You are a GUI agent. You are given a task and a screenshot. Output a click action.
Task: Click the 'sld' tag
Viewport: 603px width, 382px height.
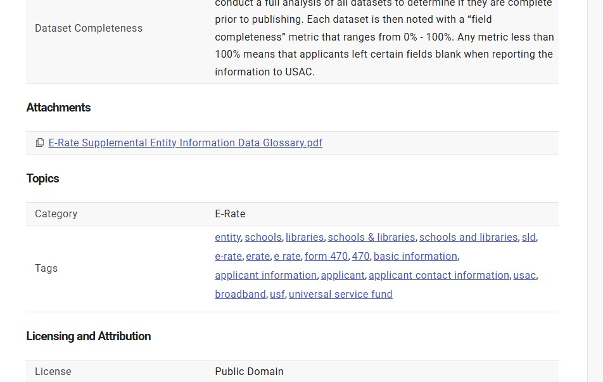coord(528,237)
